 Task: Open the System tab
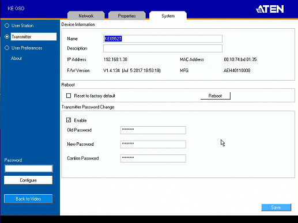tap(168, 16)
